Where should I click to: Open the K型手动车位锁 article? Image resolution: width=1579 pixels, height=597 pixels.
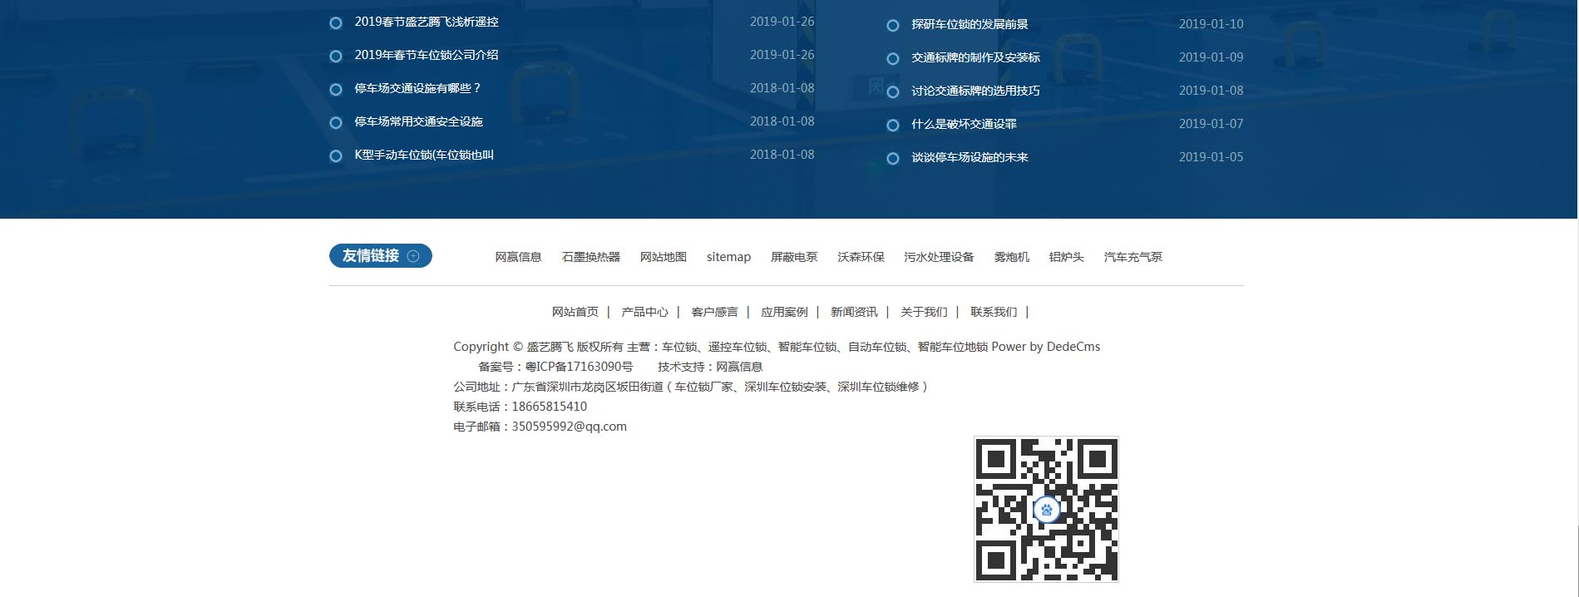click(x=423, y=155)
